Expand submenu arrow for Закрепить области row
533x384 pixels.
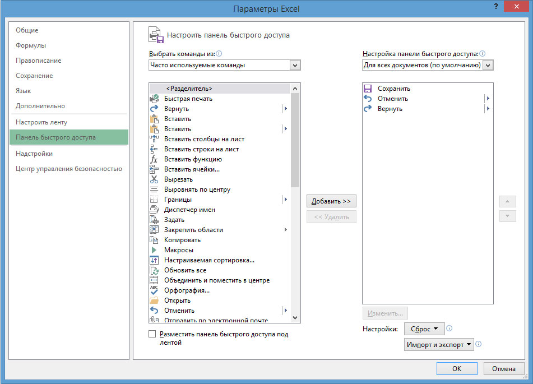pos(285,230)
